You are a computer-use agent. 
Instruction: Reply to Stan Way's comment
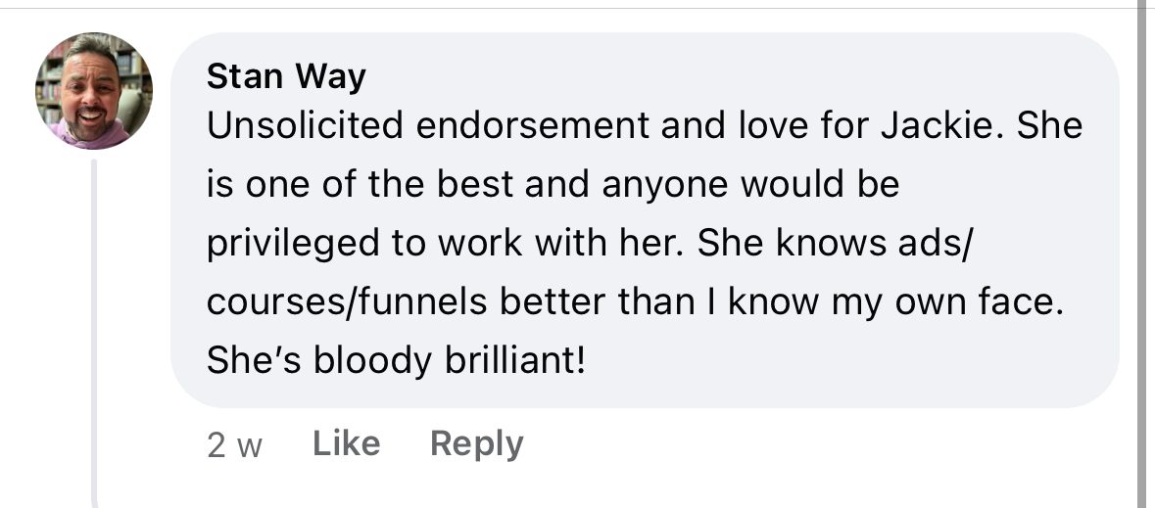point(476,444)
